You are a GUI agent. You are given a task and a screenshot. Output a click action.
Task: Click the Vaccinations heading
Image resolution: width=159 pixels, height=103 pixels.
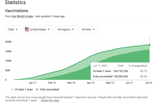16,11
